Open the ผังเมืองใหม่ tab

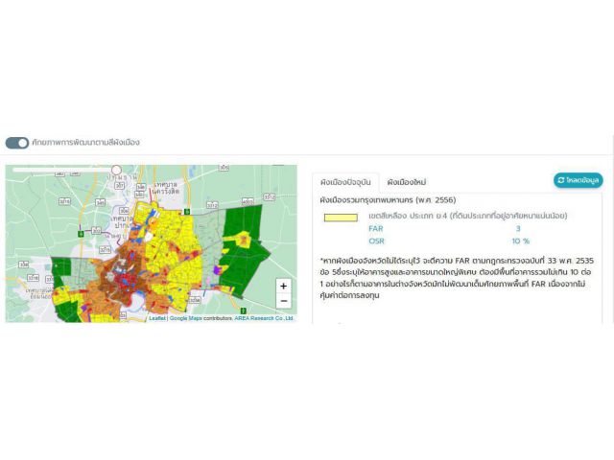point(407,181)
